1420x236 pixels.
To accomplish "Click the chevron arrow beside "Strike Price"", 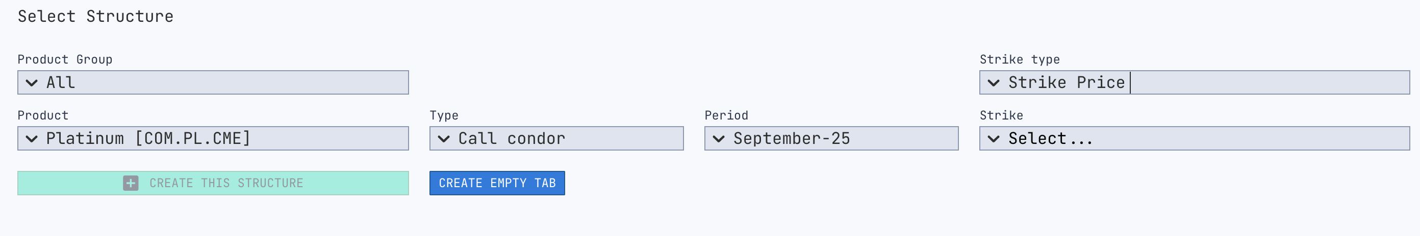I will point(994,82).
